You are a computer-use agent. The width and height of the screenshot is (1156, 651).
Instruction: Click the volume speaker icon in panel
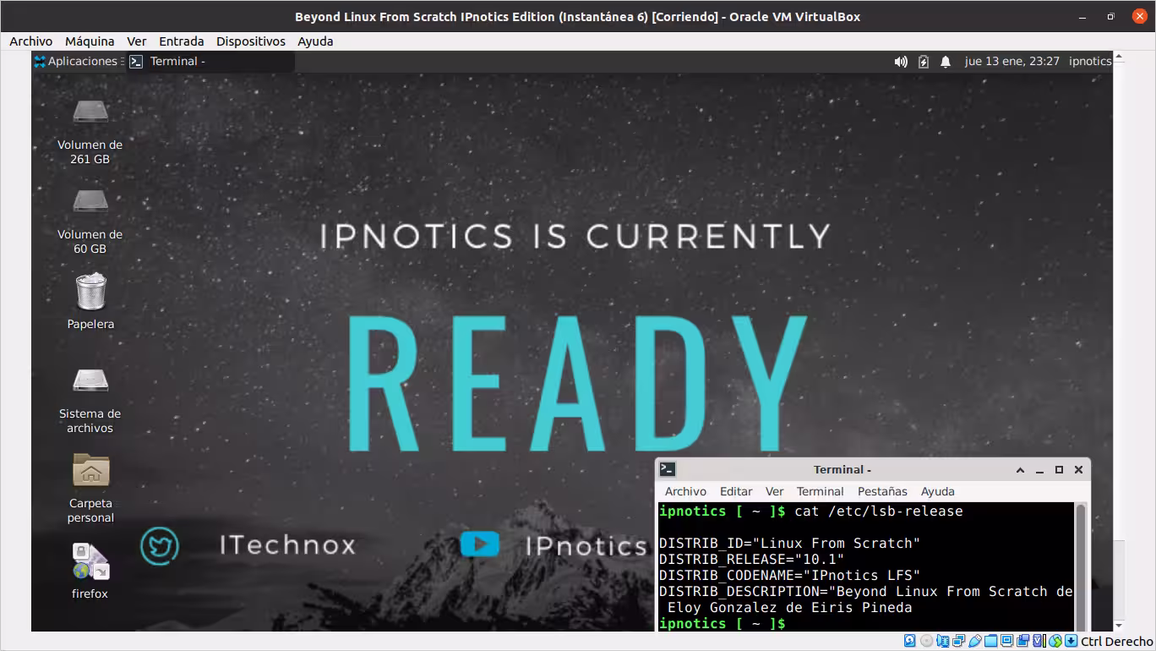click(901, 62)
